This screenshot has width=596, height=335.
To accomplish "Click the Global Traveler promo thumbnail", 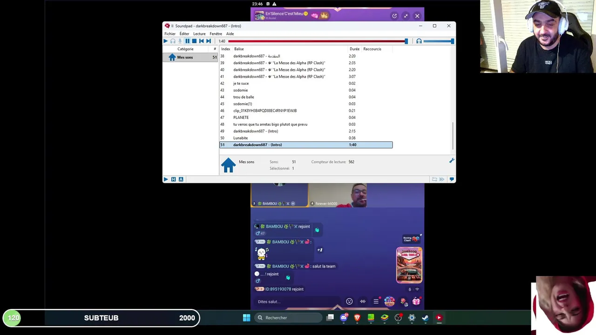I will (409, 265).
